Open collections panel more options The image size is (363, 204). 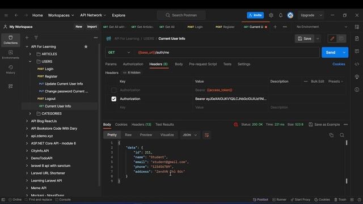(96, 37)
